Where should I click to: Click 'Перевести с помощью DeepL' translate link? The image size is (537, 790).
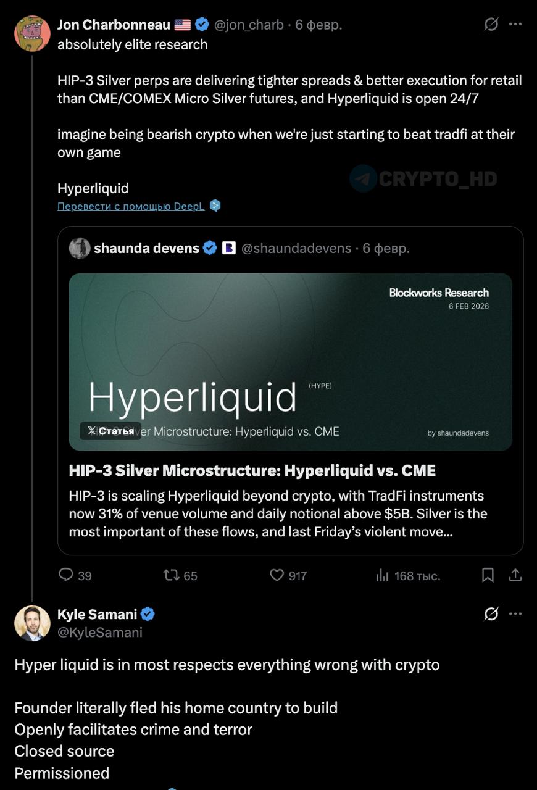tap(131, 206)
